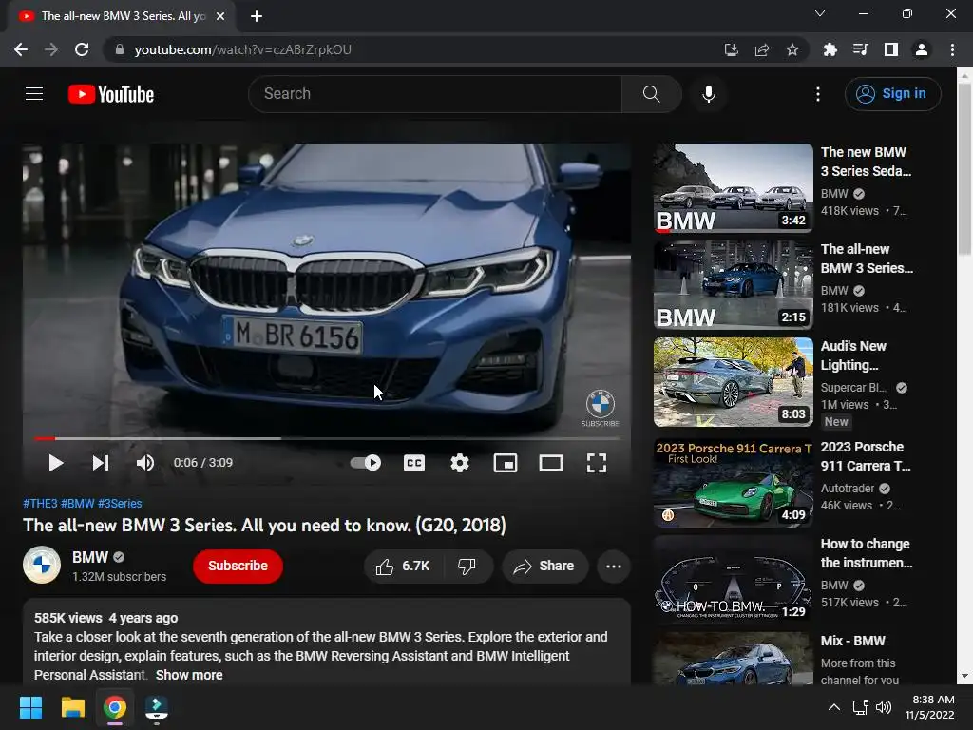Viewport: 973px width, 730px height.
Task: Mute the video volume
Action: [145, 463]
